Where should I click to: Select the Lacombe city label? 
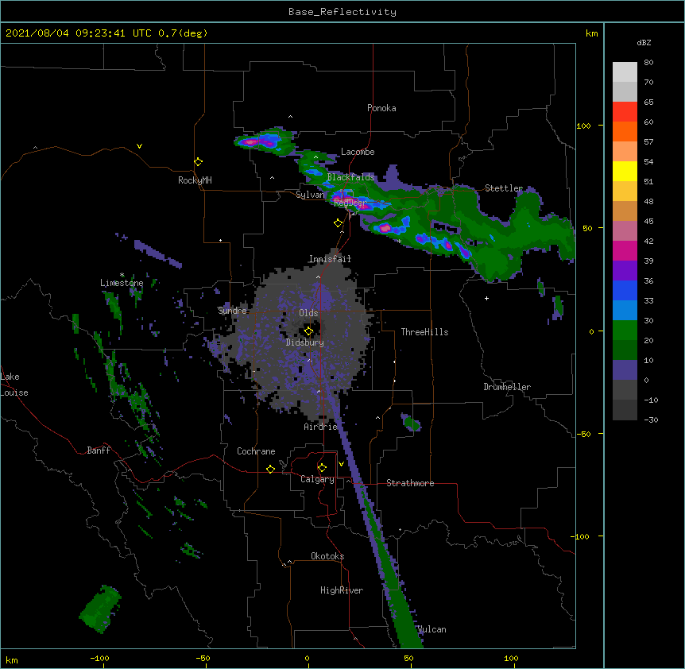click(x=358, y=152)
